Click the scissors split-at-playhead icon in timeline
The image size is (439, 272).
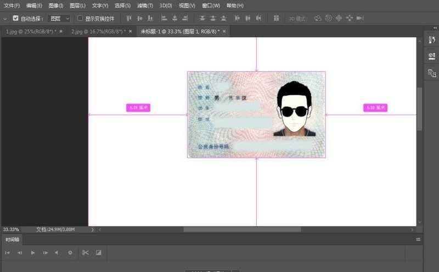coord(85,252)
